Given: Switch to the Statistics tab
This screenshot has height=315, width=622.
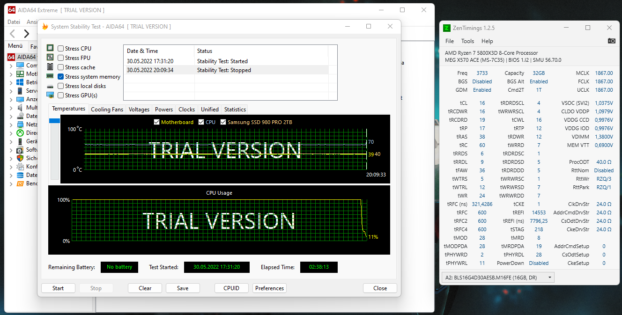Looking at the screenshot, I should (x=235, y=110).
